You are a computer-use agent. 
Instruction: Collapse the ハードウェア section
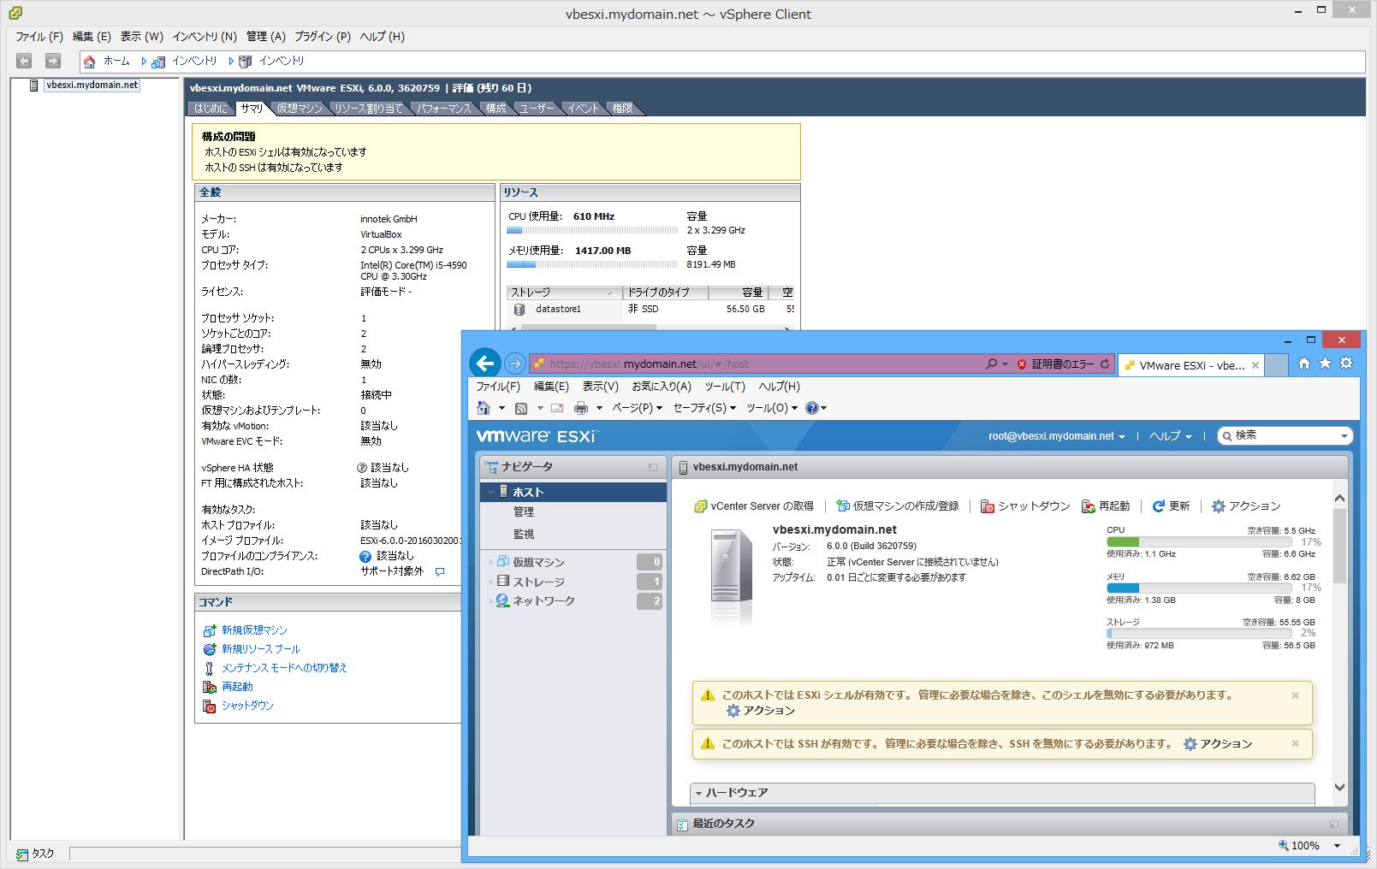coord(698,794)
